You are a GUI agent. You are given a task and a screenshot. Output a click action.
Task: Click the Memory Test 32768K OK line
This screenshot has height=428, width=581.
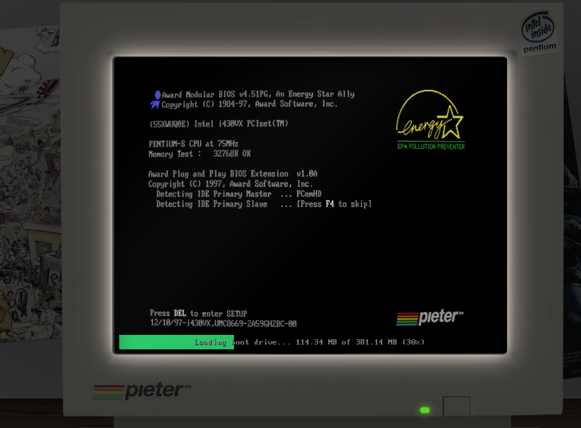tap(199, 154)
